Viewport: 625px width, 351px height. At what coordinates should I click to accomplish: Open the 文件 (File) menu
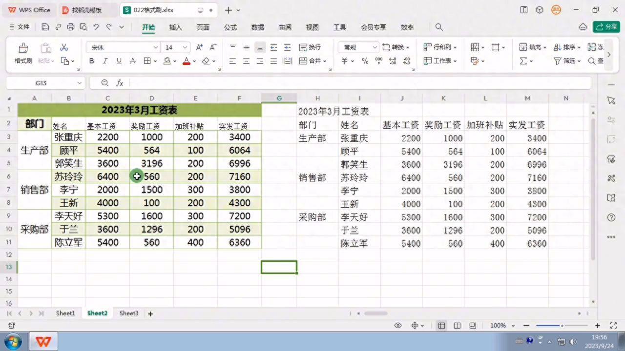point(20,27)
